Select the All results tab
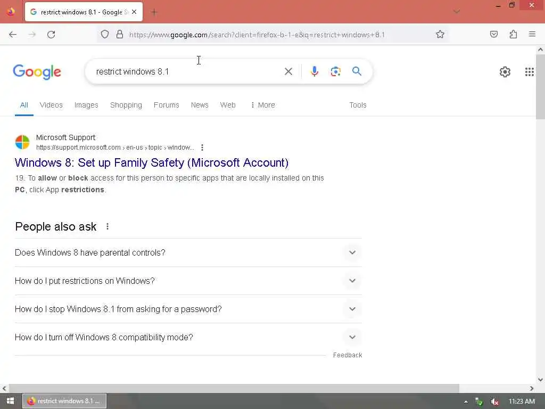545x409 pixels. [24, 105]
